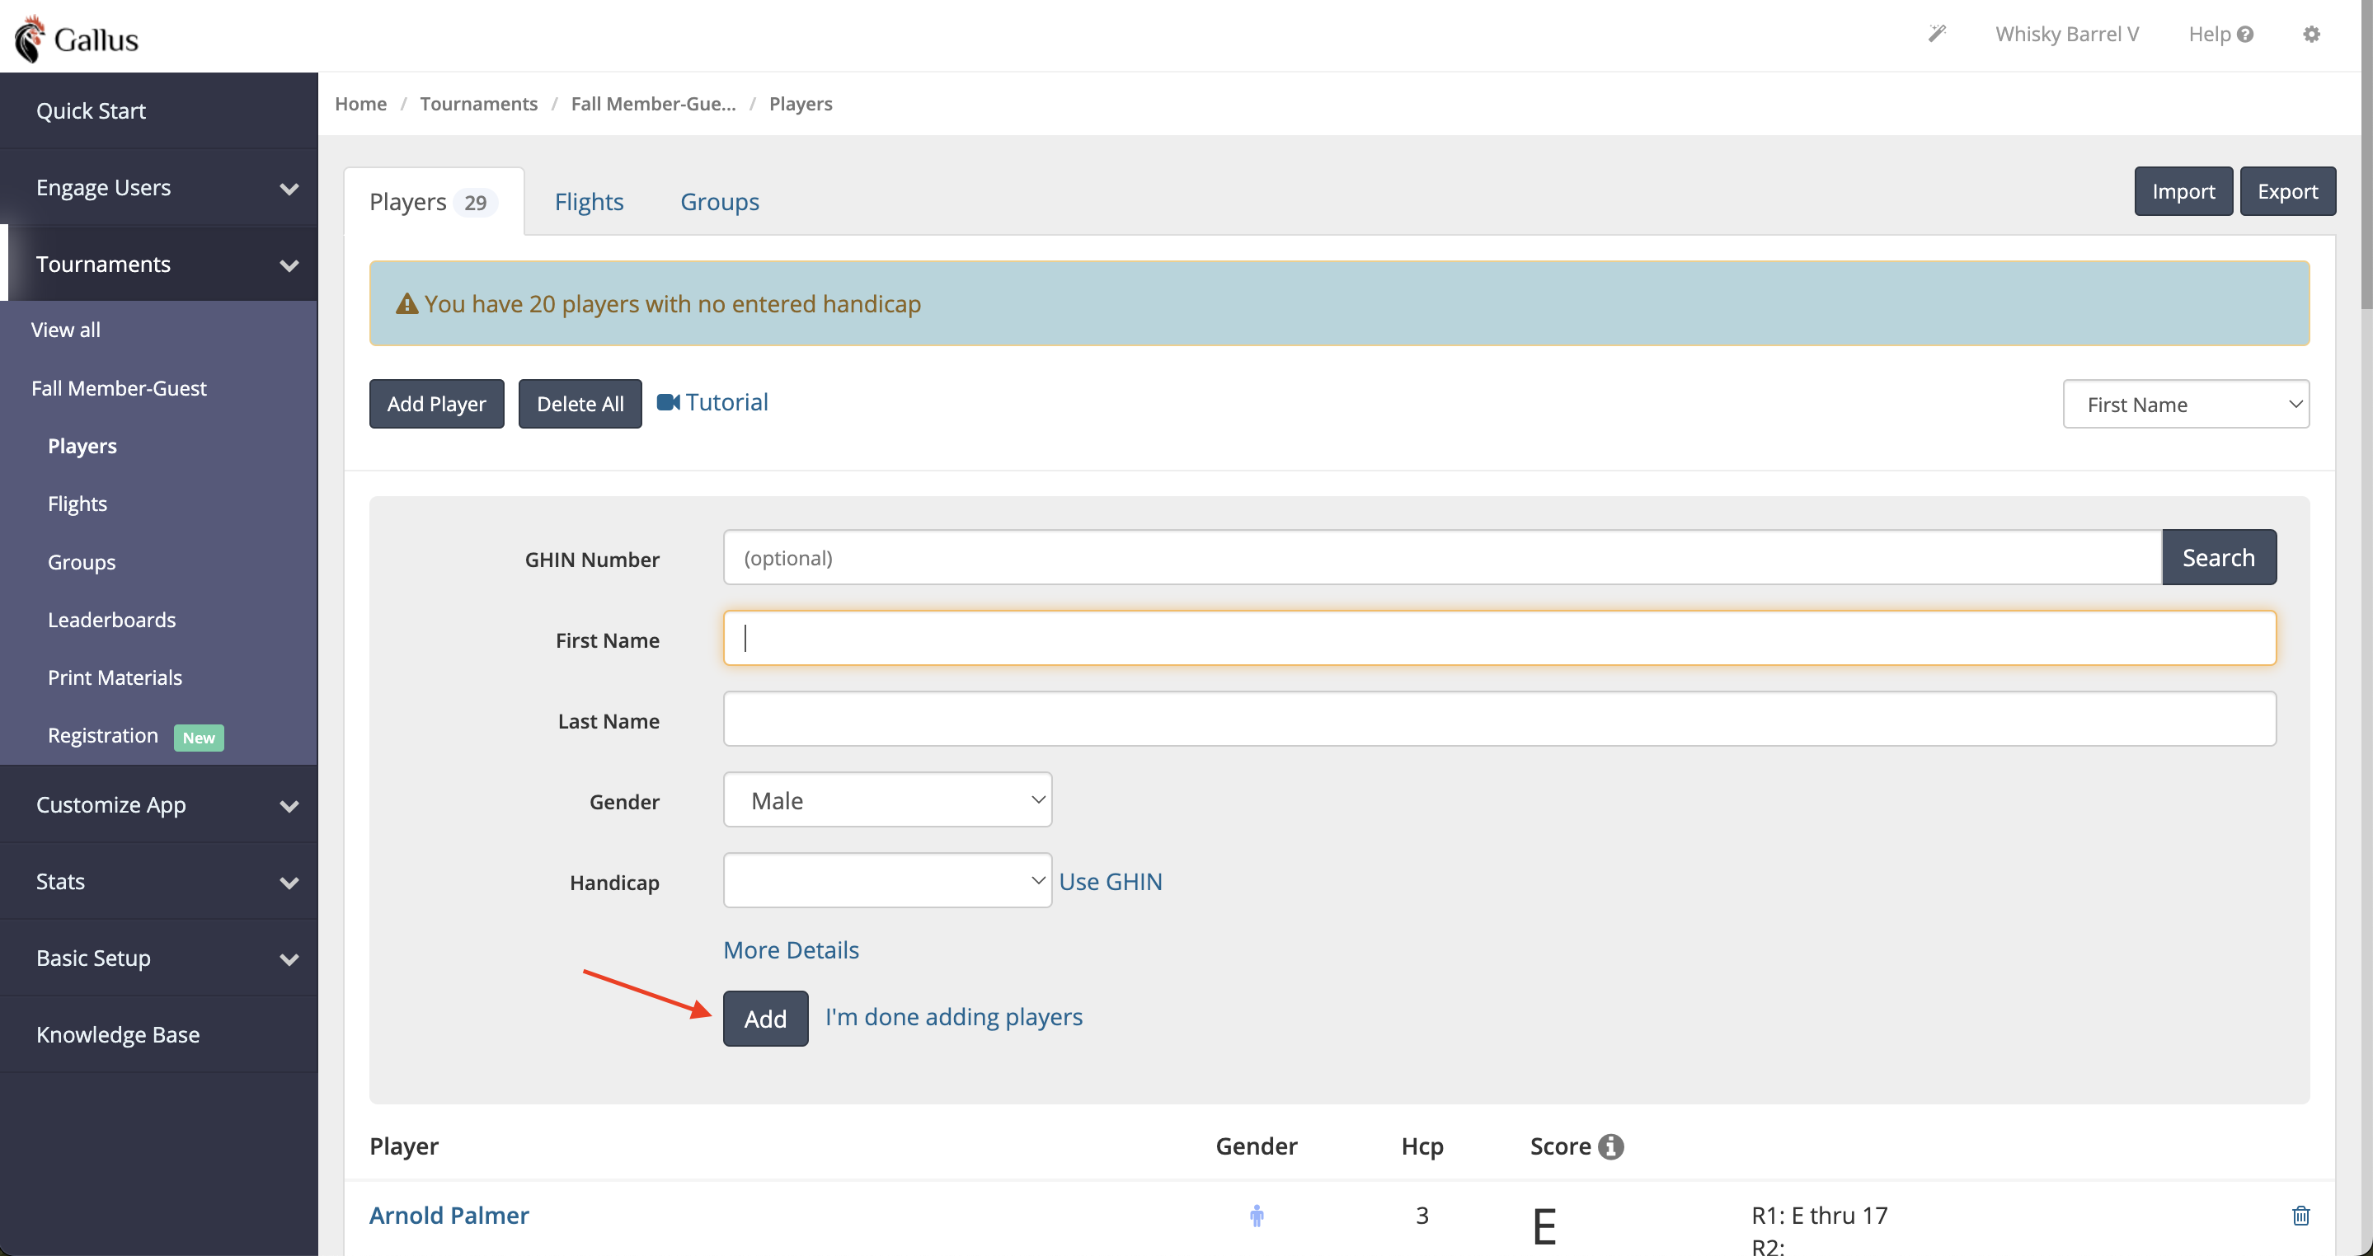Select Players in the sidebar submenu
The height and width of the screenshot is (1256, 2373).
pyautogui.click(x=82, y=447)
